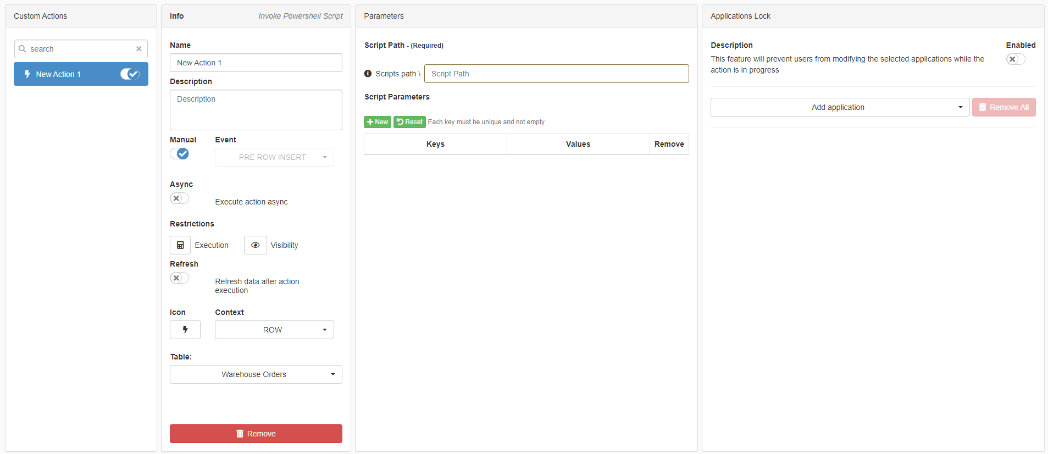Click the info icon beside Scripts path
The height and width of the screenshot is (454, 1048).
pos(368,74)
